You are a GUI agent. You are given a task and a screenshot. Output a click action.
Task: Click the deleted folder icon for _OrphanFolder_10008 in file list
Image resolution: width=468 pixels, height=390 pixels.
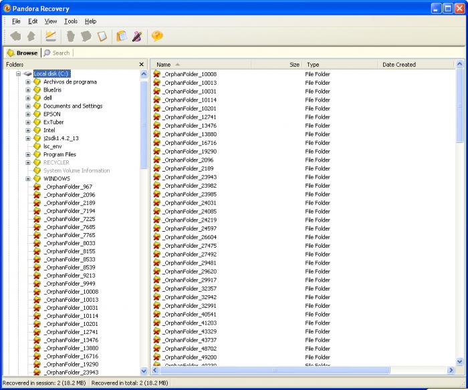[x=156, y=74]
